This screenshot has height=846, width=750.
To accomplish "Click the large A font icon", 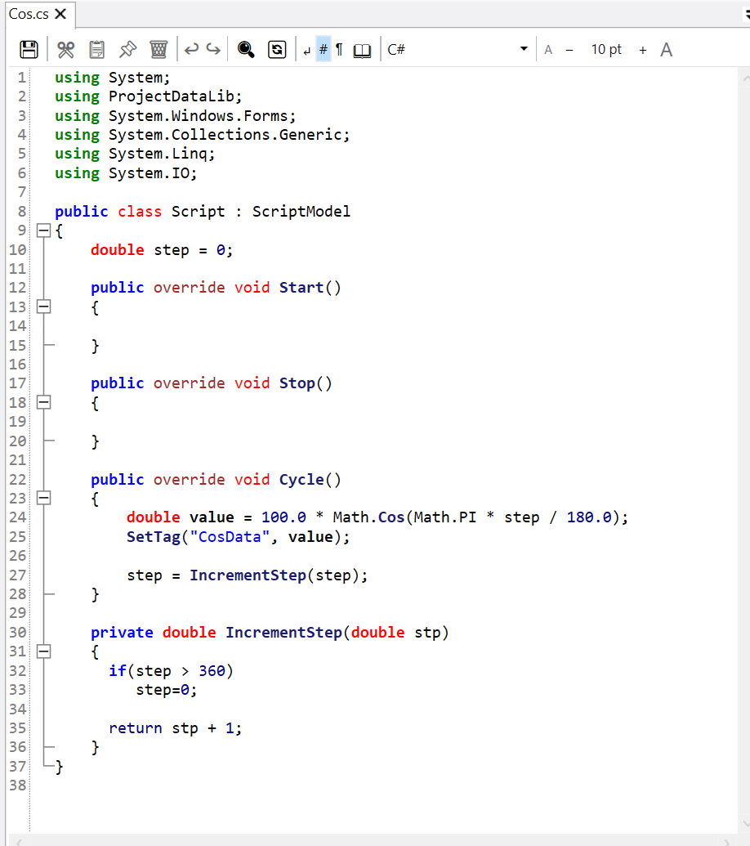I will [667, 50].
